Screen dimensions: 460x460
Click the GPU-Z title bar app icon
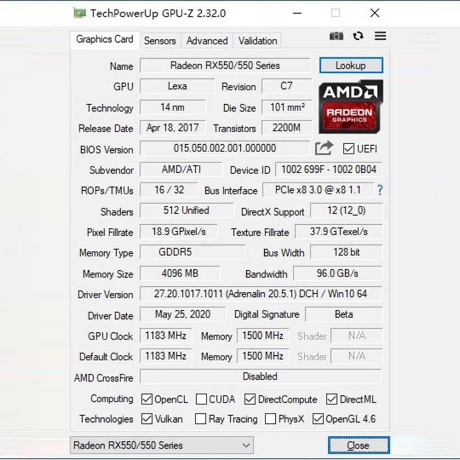pyautogui.click(x=80, y=13)
